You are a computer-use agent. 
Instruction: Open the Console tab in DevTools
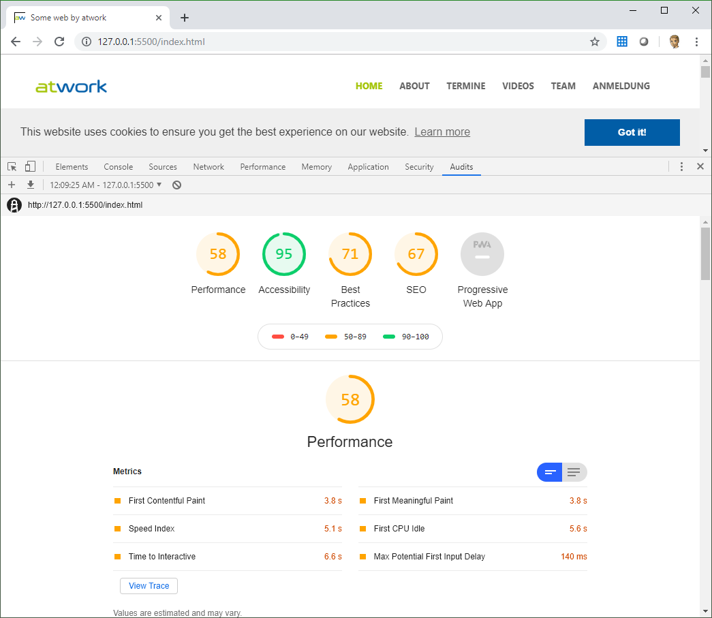click(118, 167)
